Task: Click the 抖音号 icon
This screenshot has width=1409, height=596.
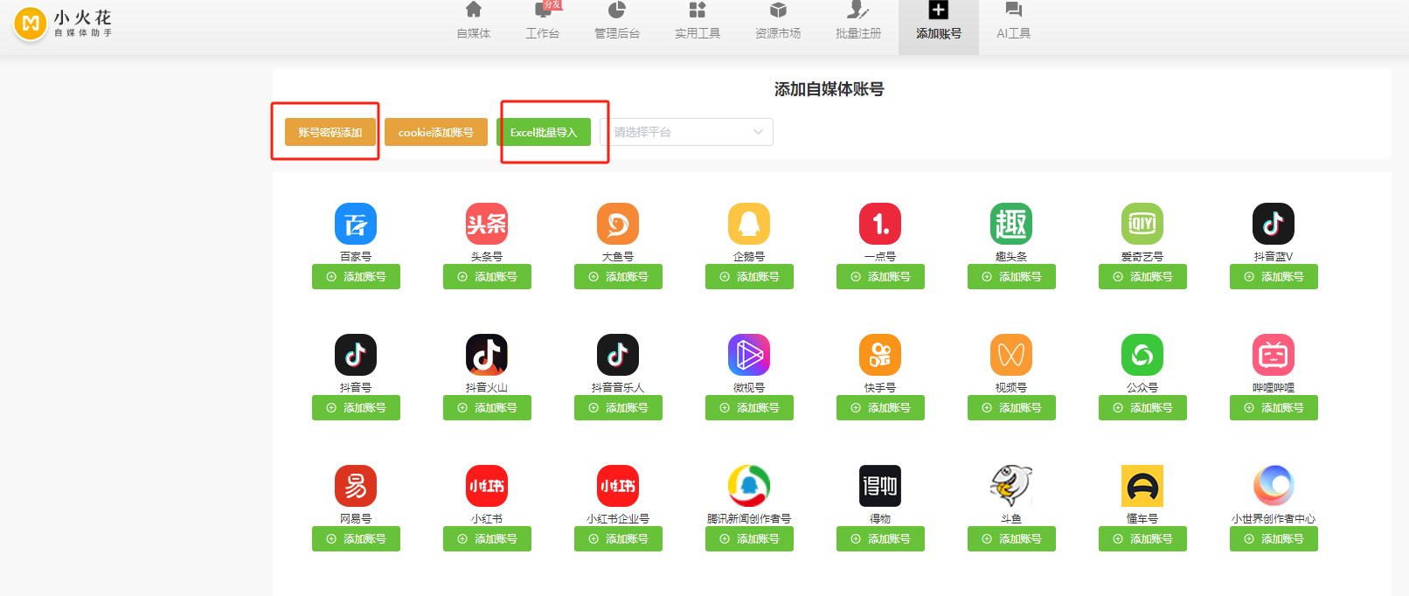Action: point(356,355)
